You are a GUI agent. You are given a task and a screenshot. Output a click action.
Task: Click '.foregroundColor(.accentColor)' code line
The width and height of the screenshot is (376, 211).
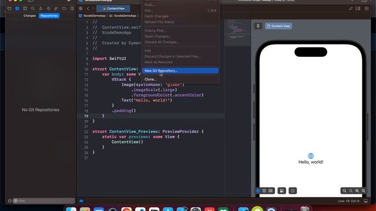click(167, 95)
